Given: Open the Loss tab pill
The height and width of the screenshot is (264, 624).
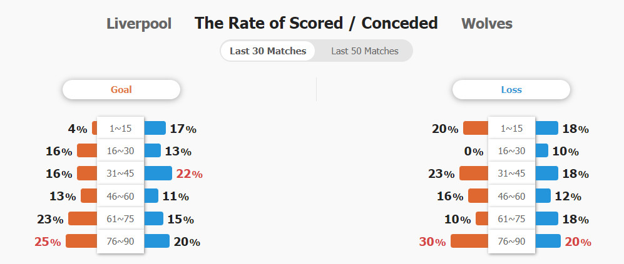Looking at the screenshot, I should (511, 90).
